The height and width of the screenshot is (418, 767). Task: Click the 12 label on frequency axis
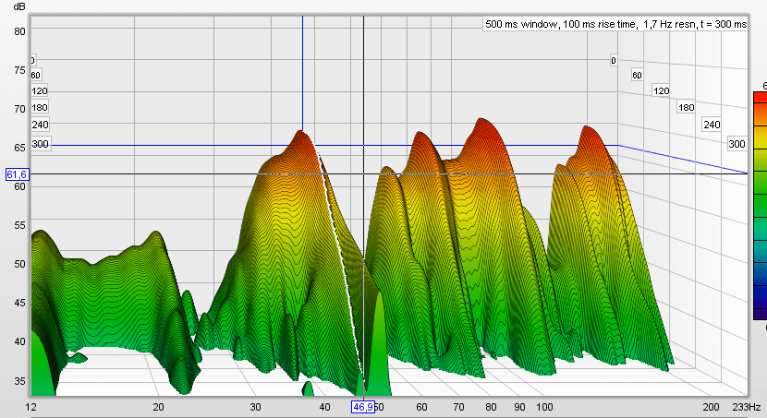coord(31,407)
